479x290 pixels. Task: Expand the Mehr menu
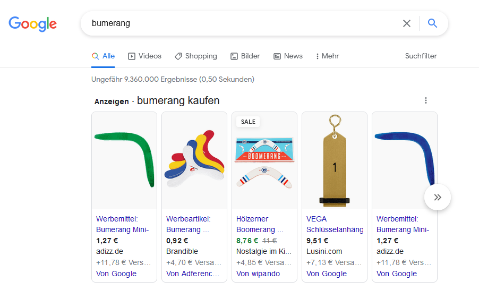click(328, 56)
